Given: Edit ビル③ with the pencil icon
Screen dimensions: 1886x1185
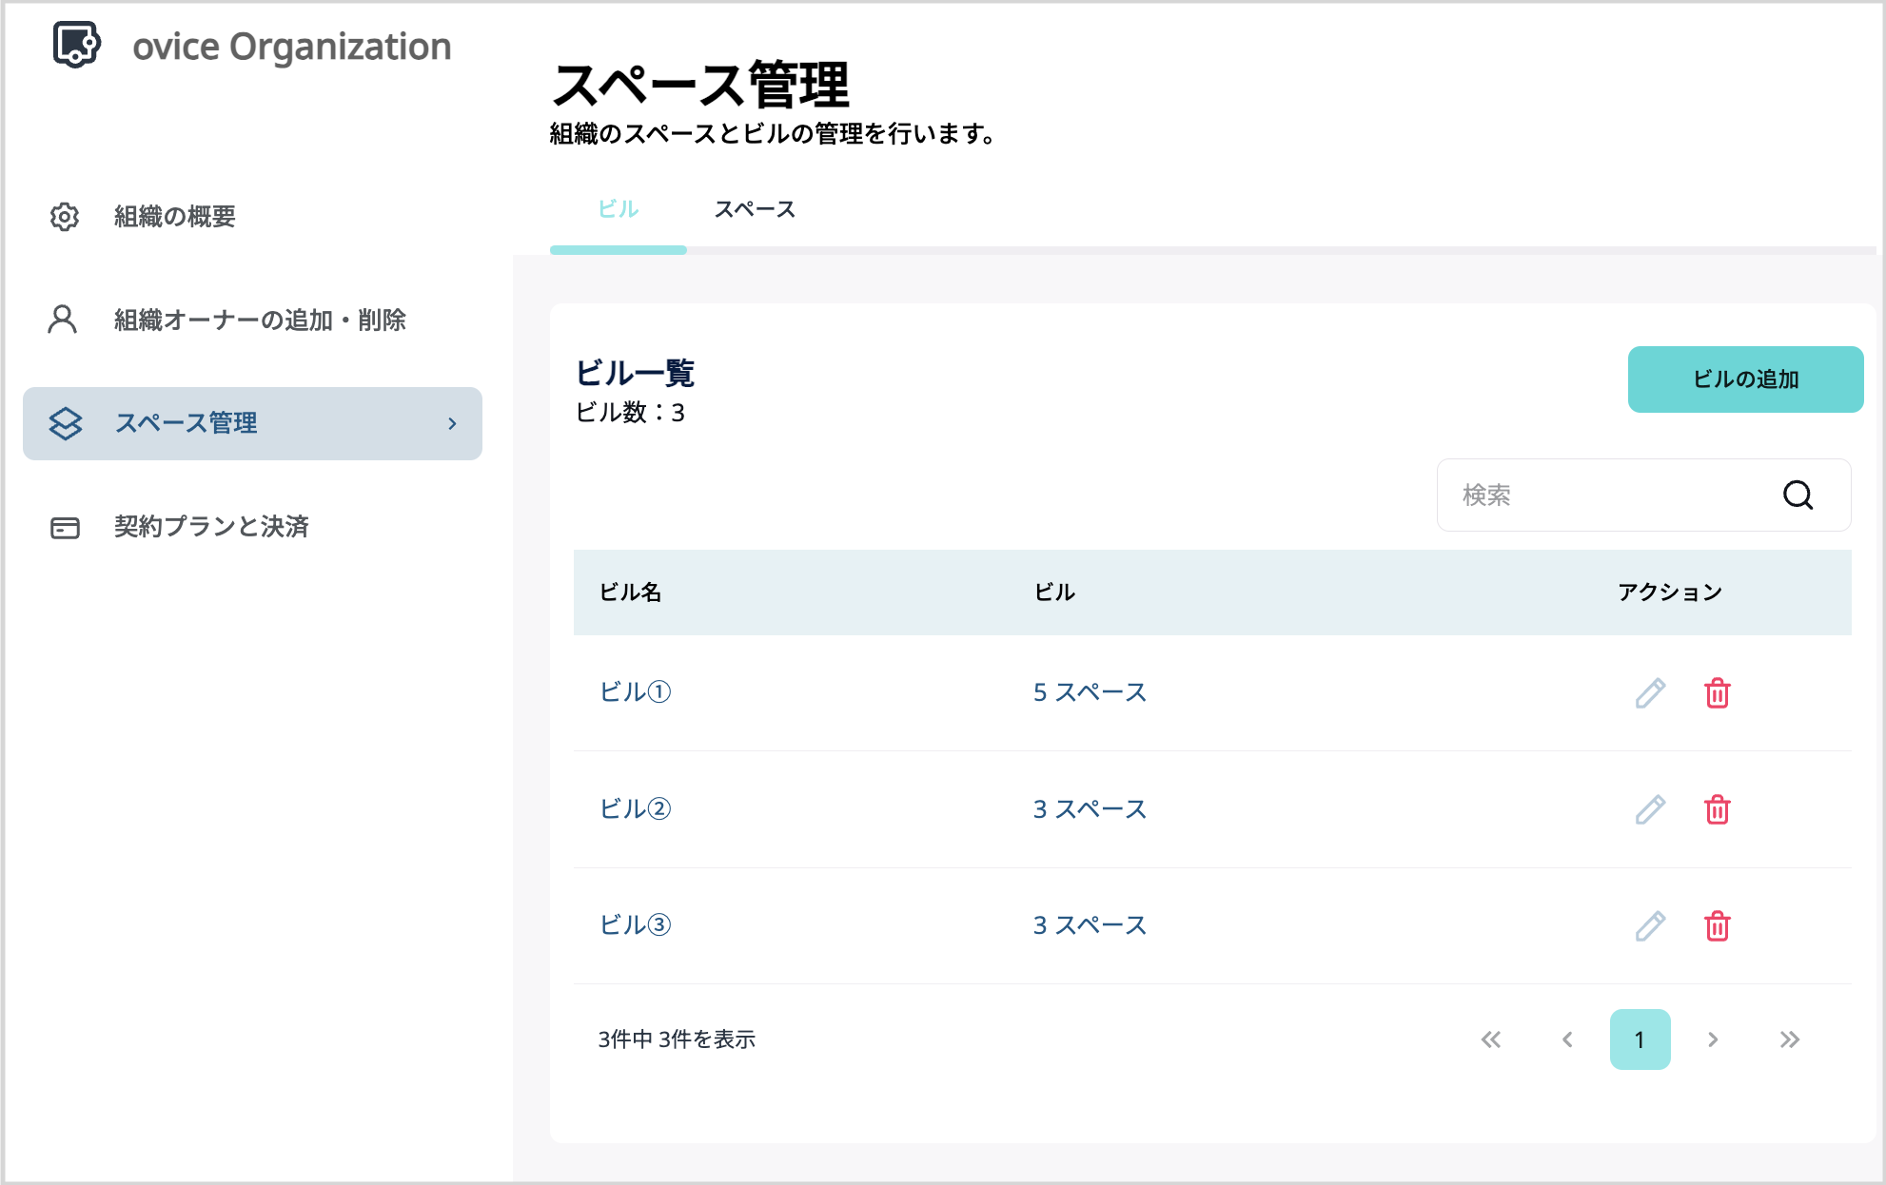Looking at the screenshot, I should 1651,925.
